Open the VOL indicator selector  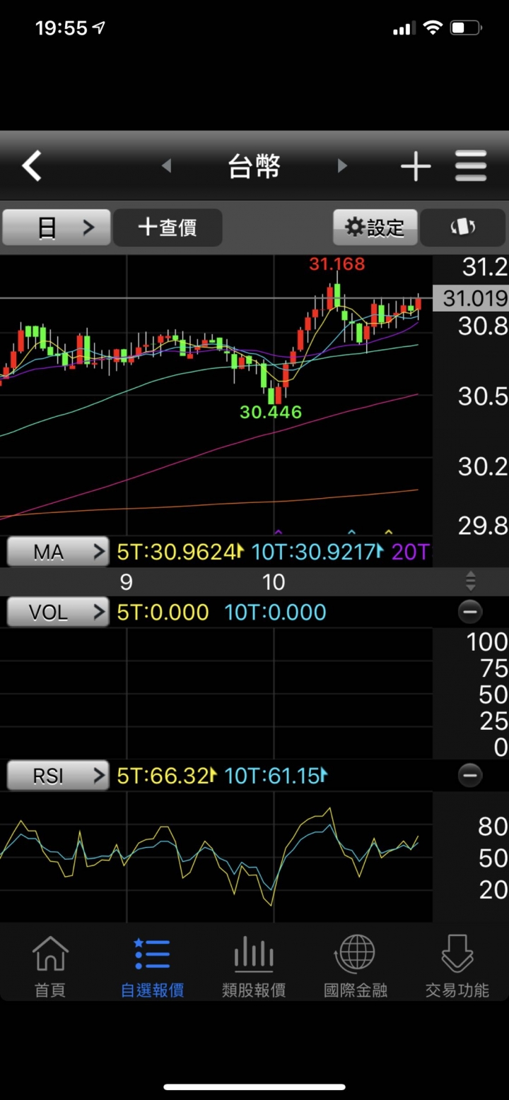(x=58, y=612)
